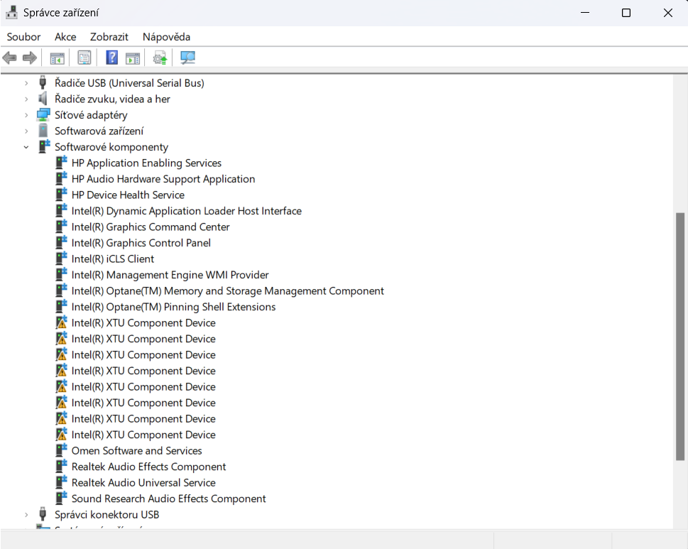Select the Správci konektoru USB label

click(x=107, y=514)
